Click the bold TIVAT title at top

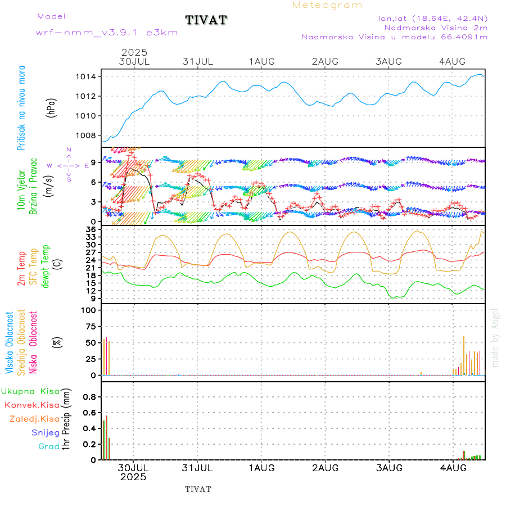[206, 20]
